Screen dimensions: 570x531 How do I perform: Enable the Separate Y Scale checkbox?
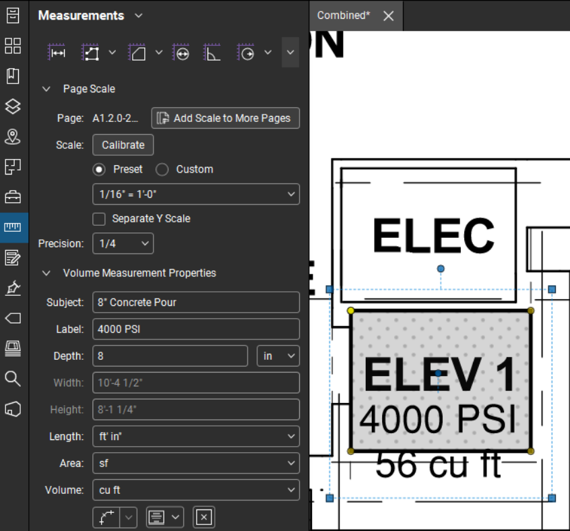click(x=98, y=218)
